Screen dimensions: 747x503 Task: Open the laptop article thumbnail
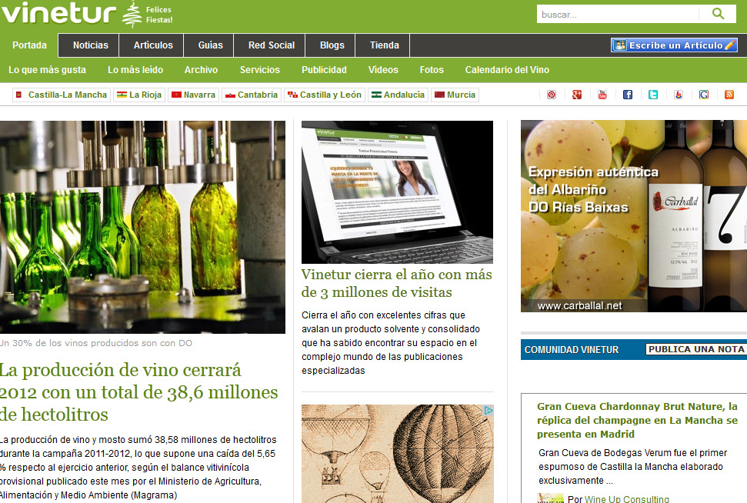397,192
